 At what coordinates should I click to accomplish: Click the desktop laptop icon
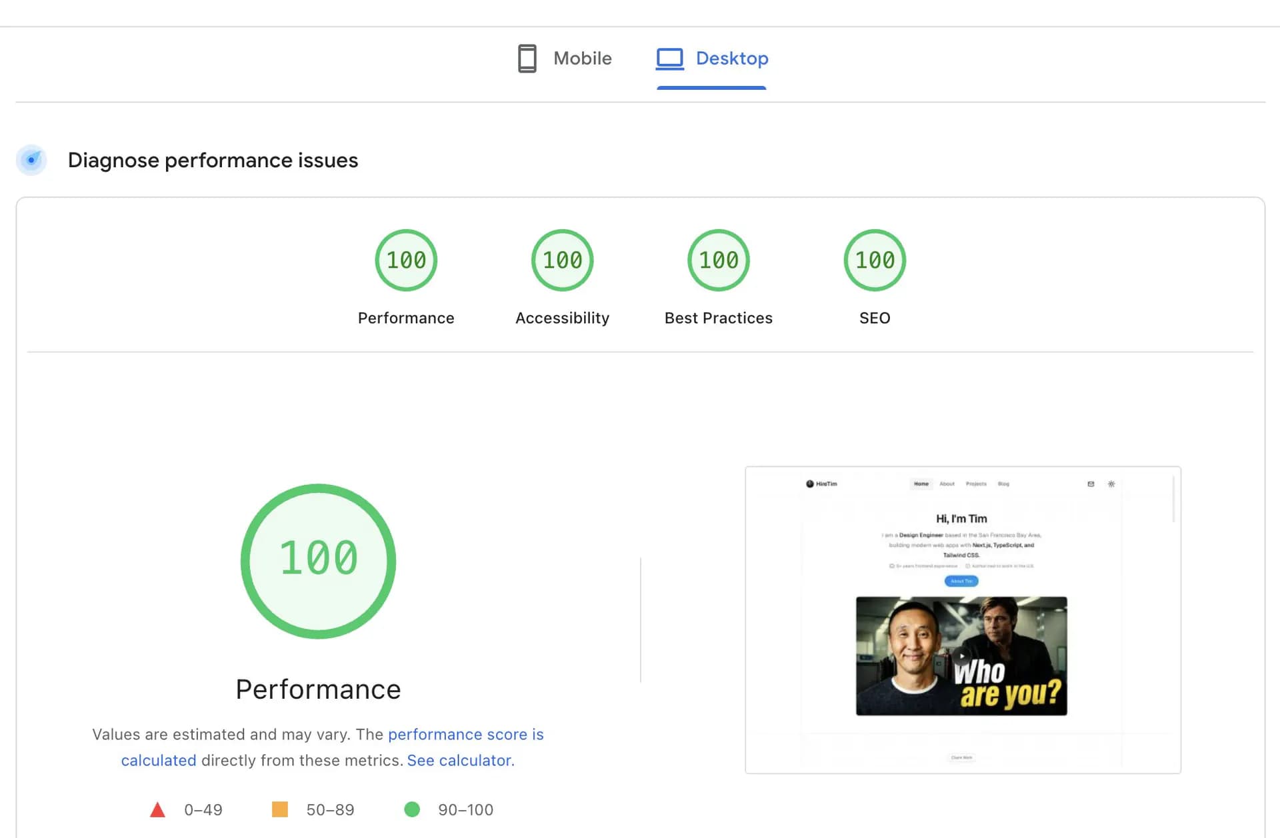[x=669, y=59]
